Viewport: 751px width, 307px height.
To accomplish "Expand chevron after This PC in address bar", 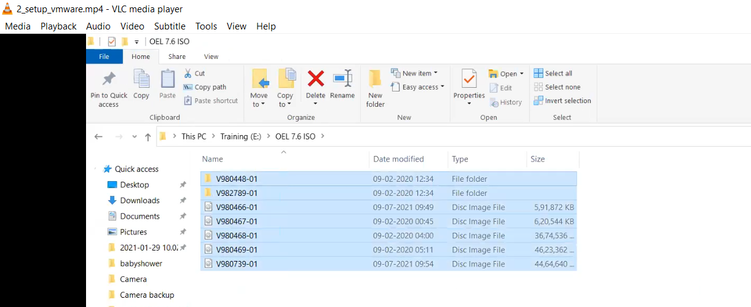I will pos(213,136).
